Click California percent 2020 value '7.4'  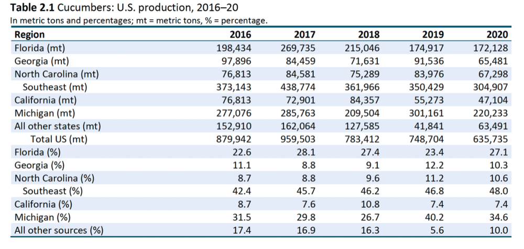(501, 204)
